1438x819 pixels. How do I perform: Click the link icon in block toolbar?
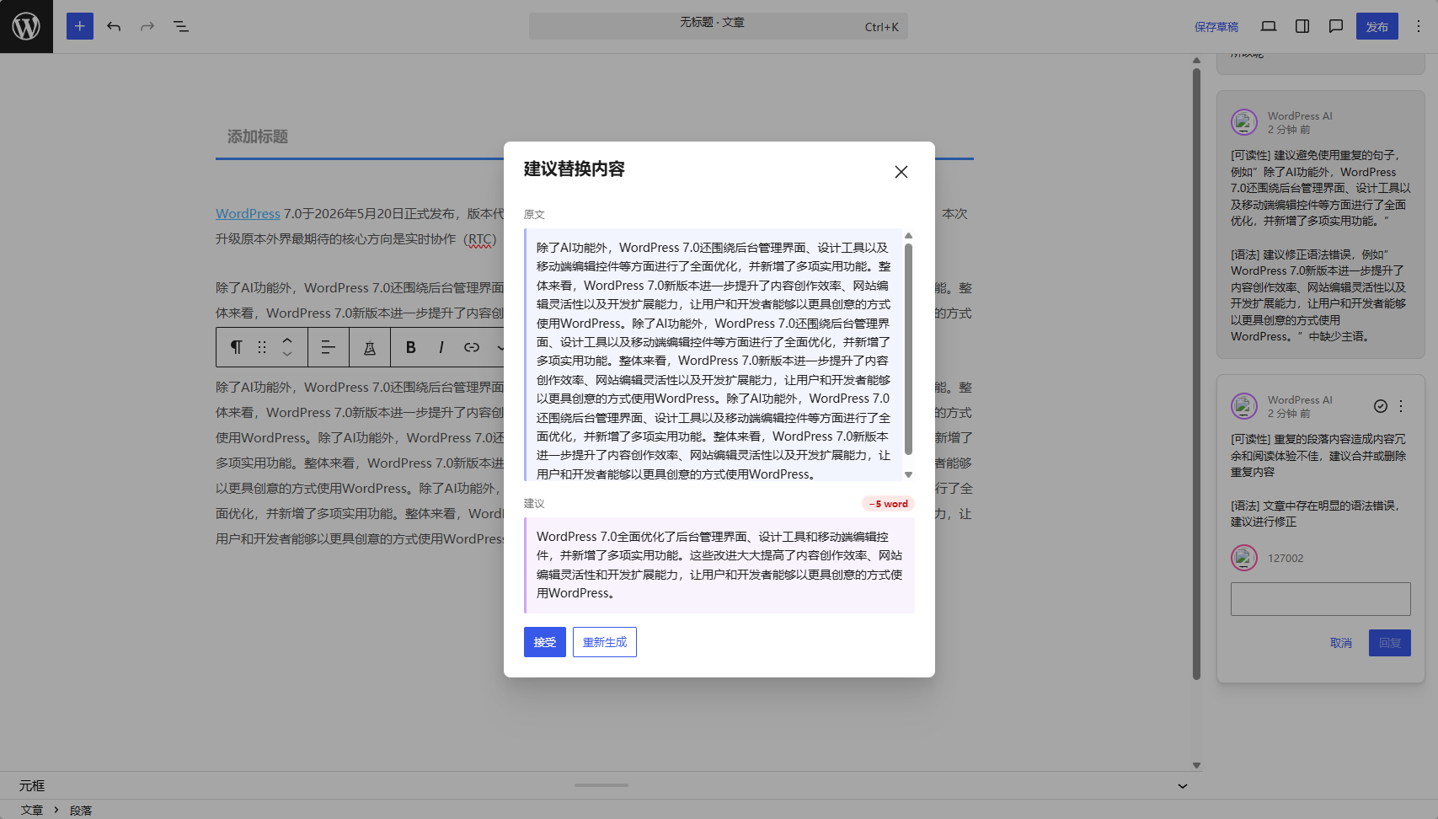click(x=472, y=347)
